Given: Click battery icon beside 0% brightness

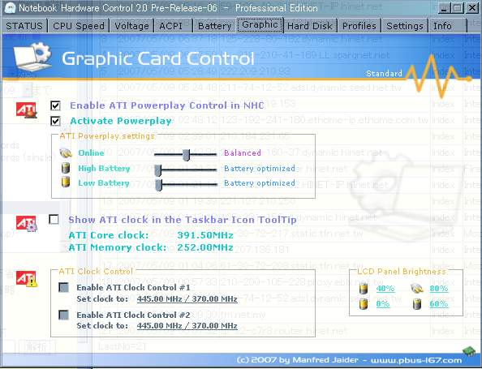Looking at the screenshot, I should [x=364, y=304].
